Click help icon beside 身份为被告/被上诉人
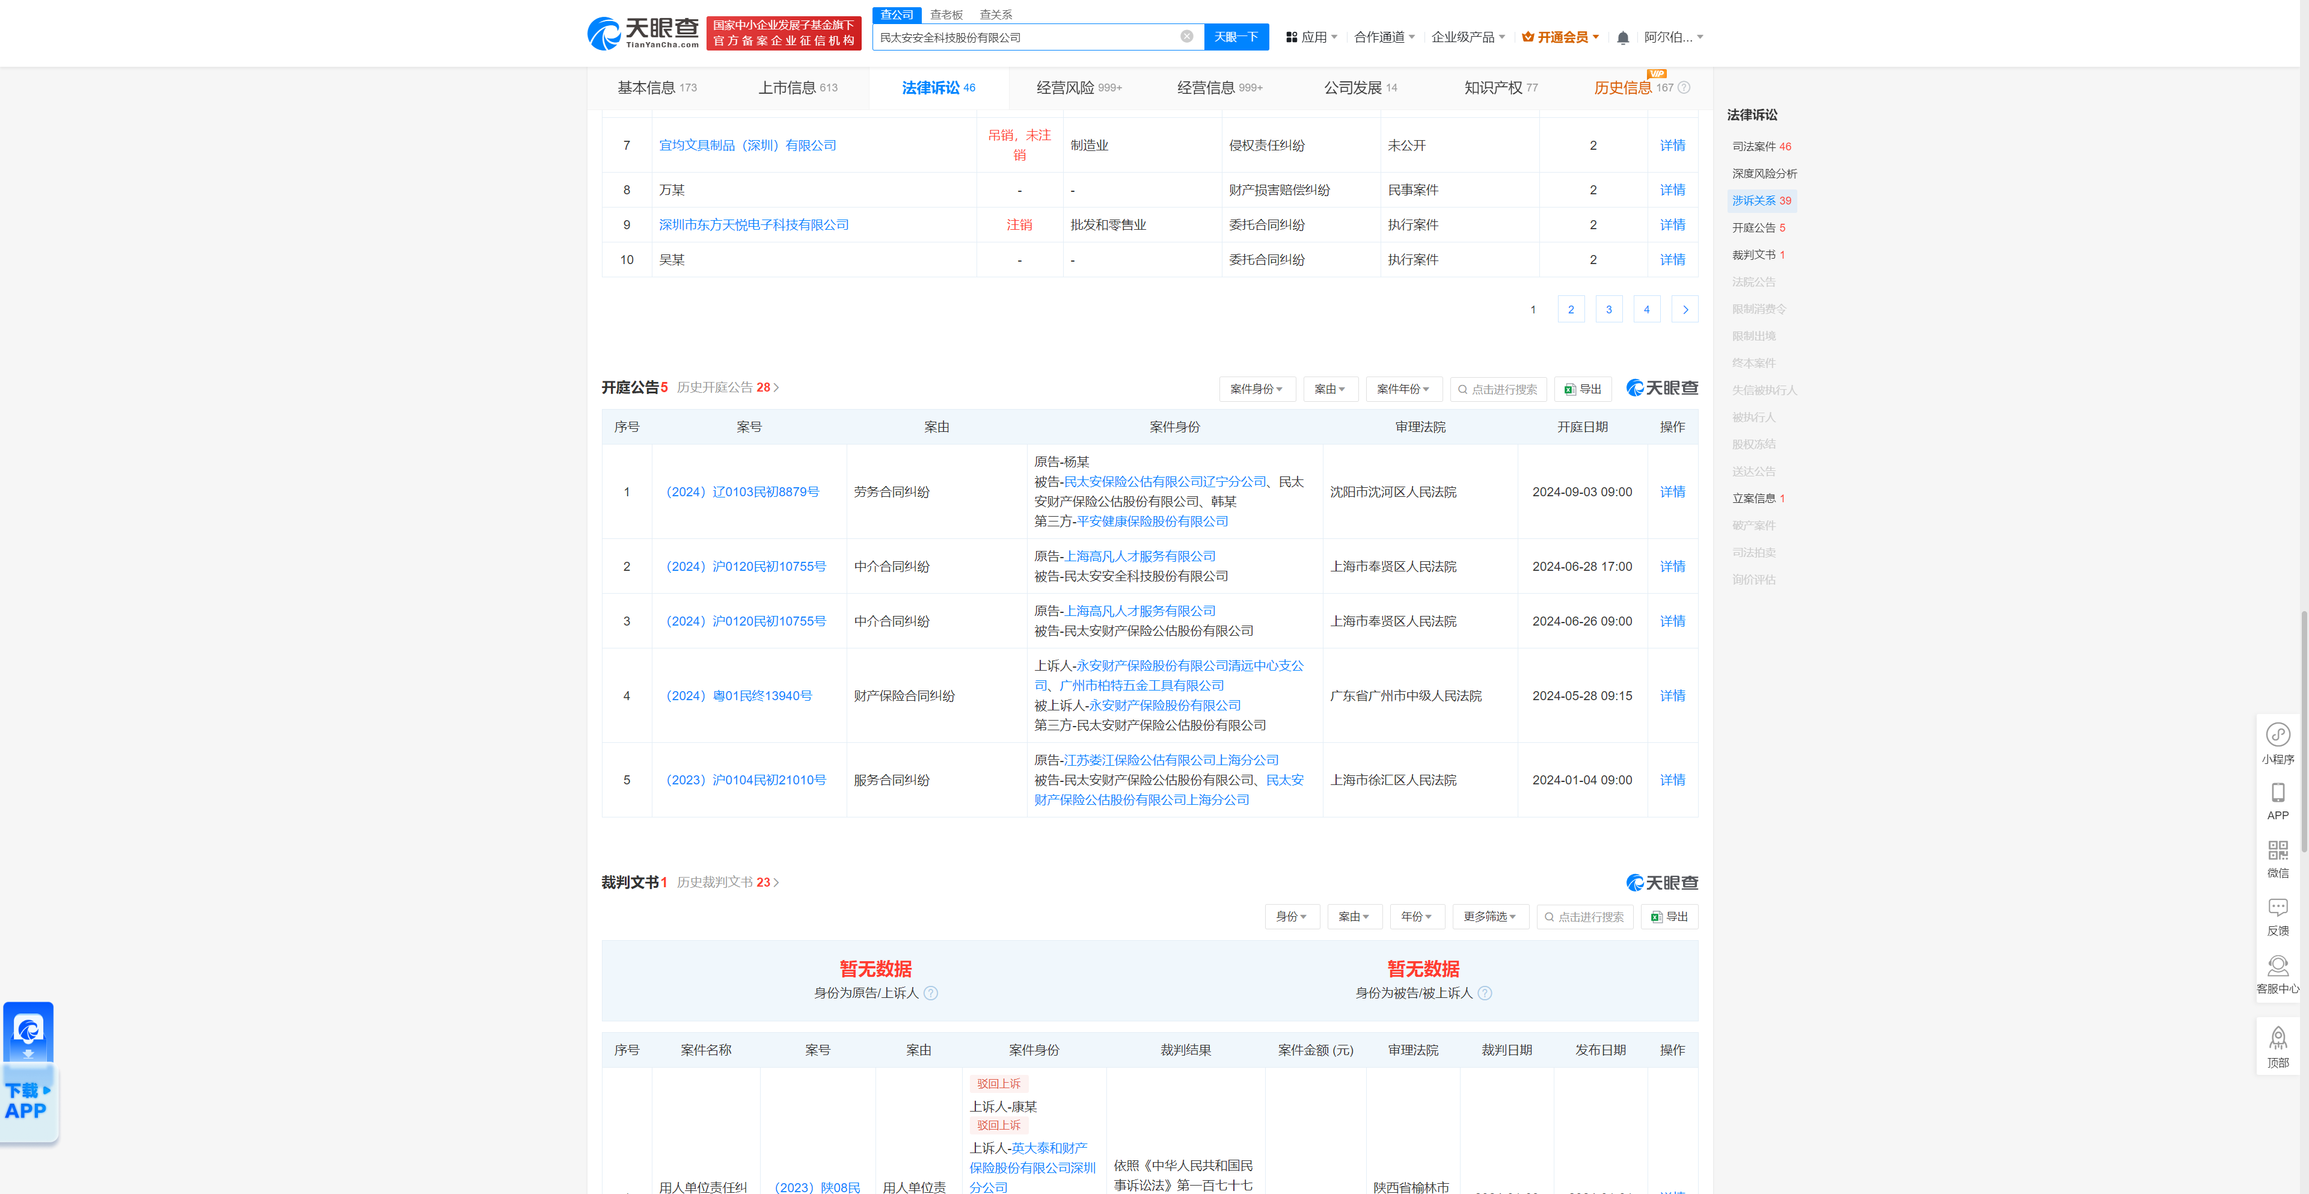2309x1194 pixels. 1485,993
